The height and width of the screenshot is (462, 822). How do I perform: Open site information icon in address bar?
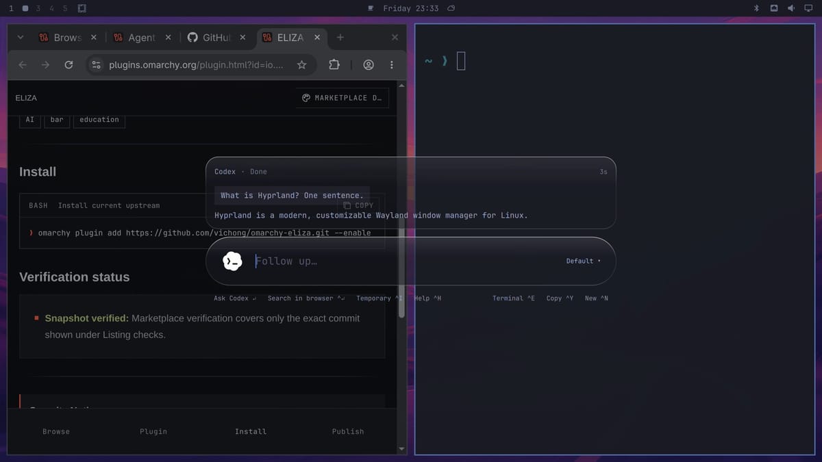click(x=97, y=65)
